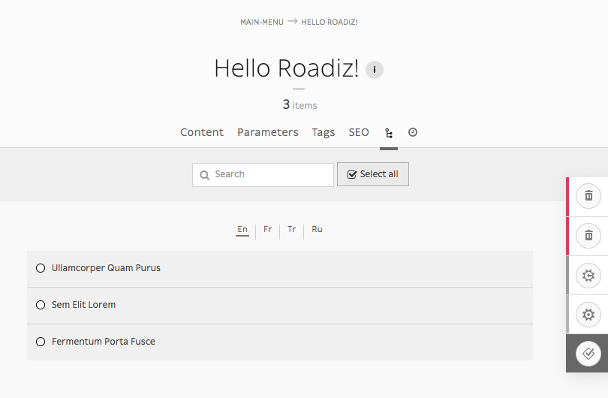This screenshot has width=608, height=398.
Task: Click the double-checkmark icon on dark panel
Action: (x=588, y=354)
